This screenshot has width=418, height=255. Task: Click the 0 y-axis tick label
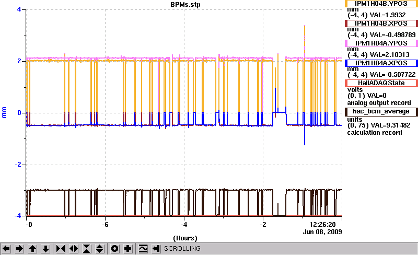tap(19, 113)
